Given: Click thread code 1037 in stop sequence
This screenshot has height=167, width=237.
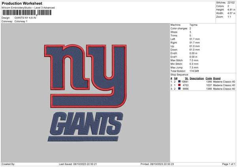Looking at the screenshot, I should [209, 85].
